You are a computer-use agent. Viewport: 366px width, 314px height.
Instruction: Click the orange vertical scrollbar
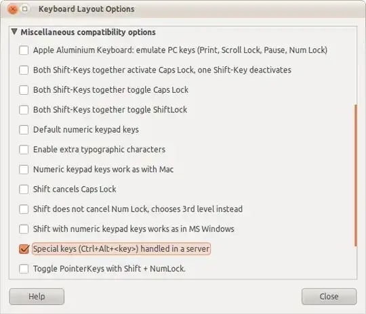tap(356, 175)
